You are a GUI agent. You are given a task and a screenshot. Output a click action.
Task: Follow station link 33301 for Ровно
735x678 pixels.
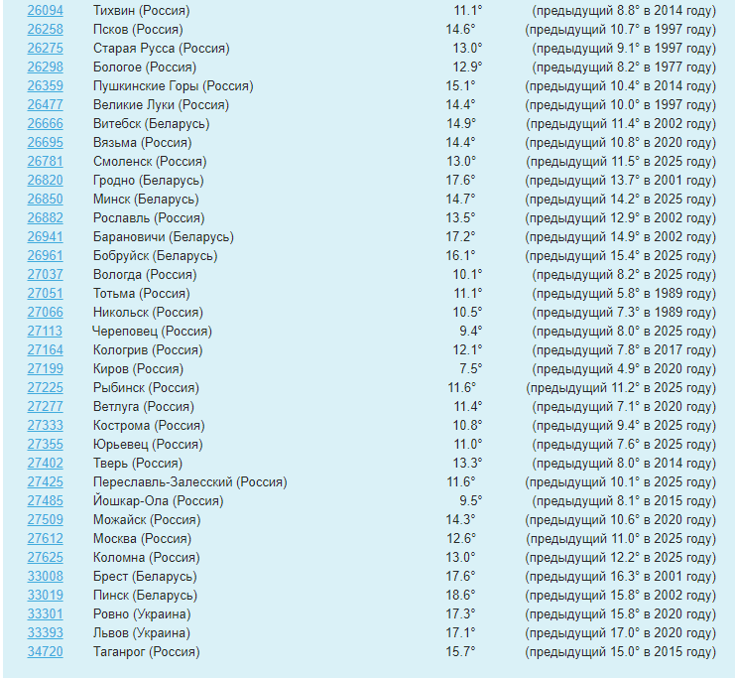tap(45, 613)
